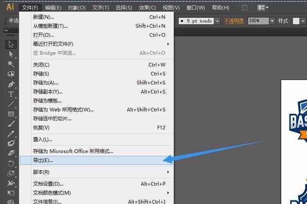Collapse the tools panel double-arrow
Viewport: 307px width, 204px height.
coord(6,31)
